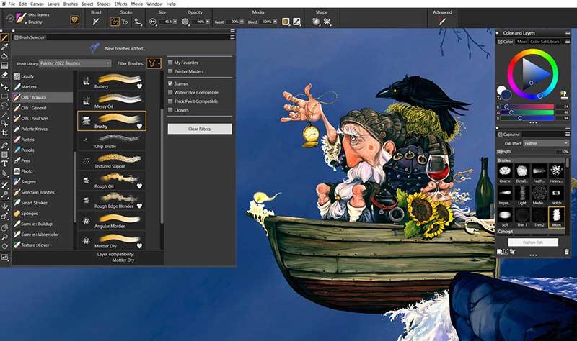Open the Shape dab type icon

click(x=316, y=22)
